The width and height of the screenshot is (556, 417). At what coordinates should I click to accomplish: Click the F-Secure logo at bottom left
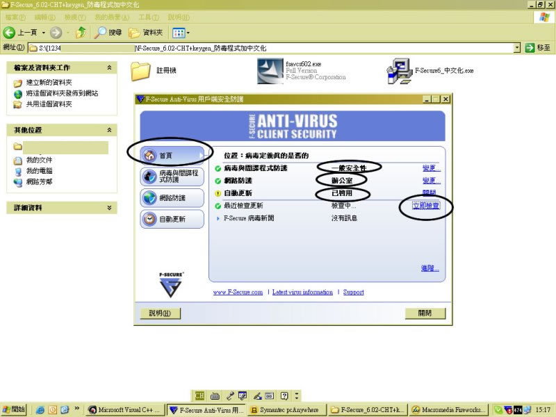click(x=171, y=285)
